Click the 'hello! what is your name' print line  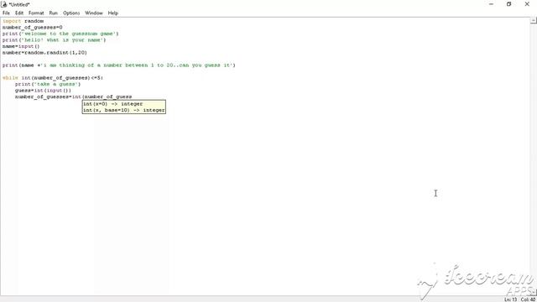pos(54,40)
